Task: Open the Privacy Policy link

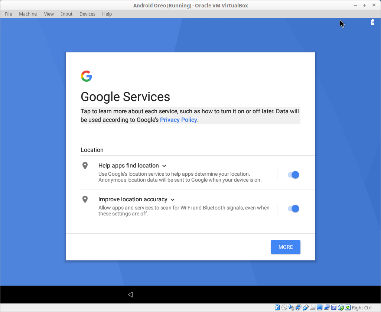Action: (178, 120)
